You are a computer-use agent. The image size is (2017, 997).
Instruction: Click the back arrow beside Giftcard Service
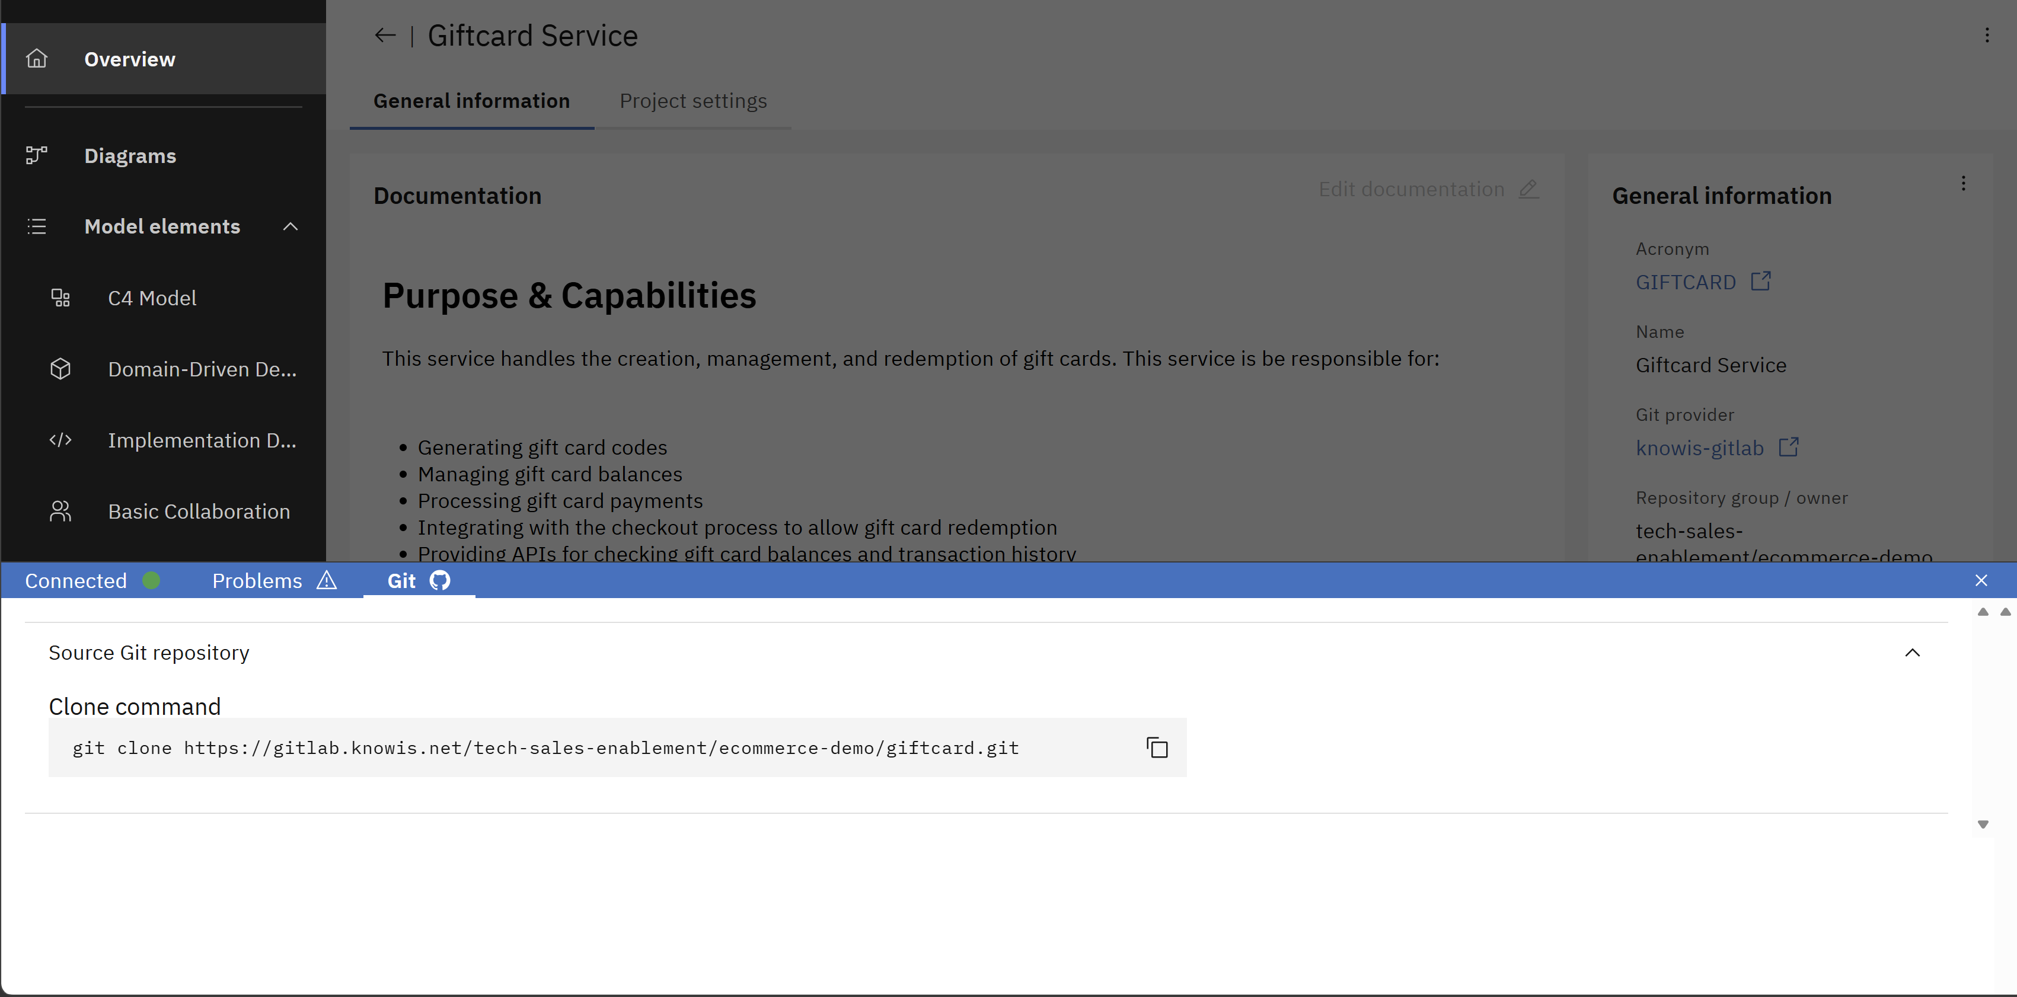pyautogui.click(x=384, y=35)
